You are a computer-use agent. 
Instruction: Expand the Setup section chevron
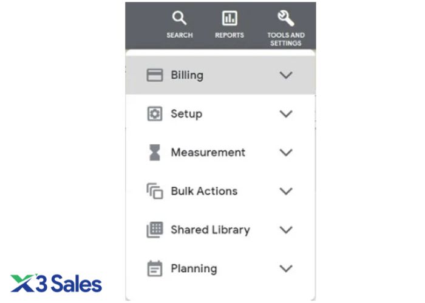285,114
